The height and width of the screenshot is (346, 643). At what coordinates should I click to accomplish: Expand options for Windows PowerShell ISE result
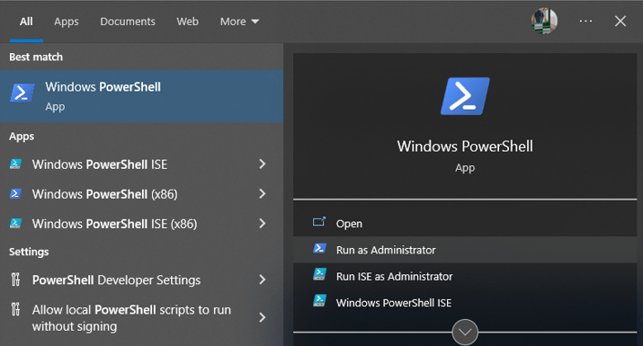pyautogui.click(x=263, y=164)
